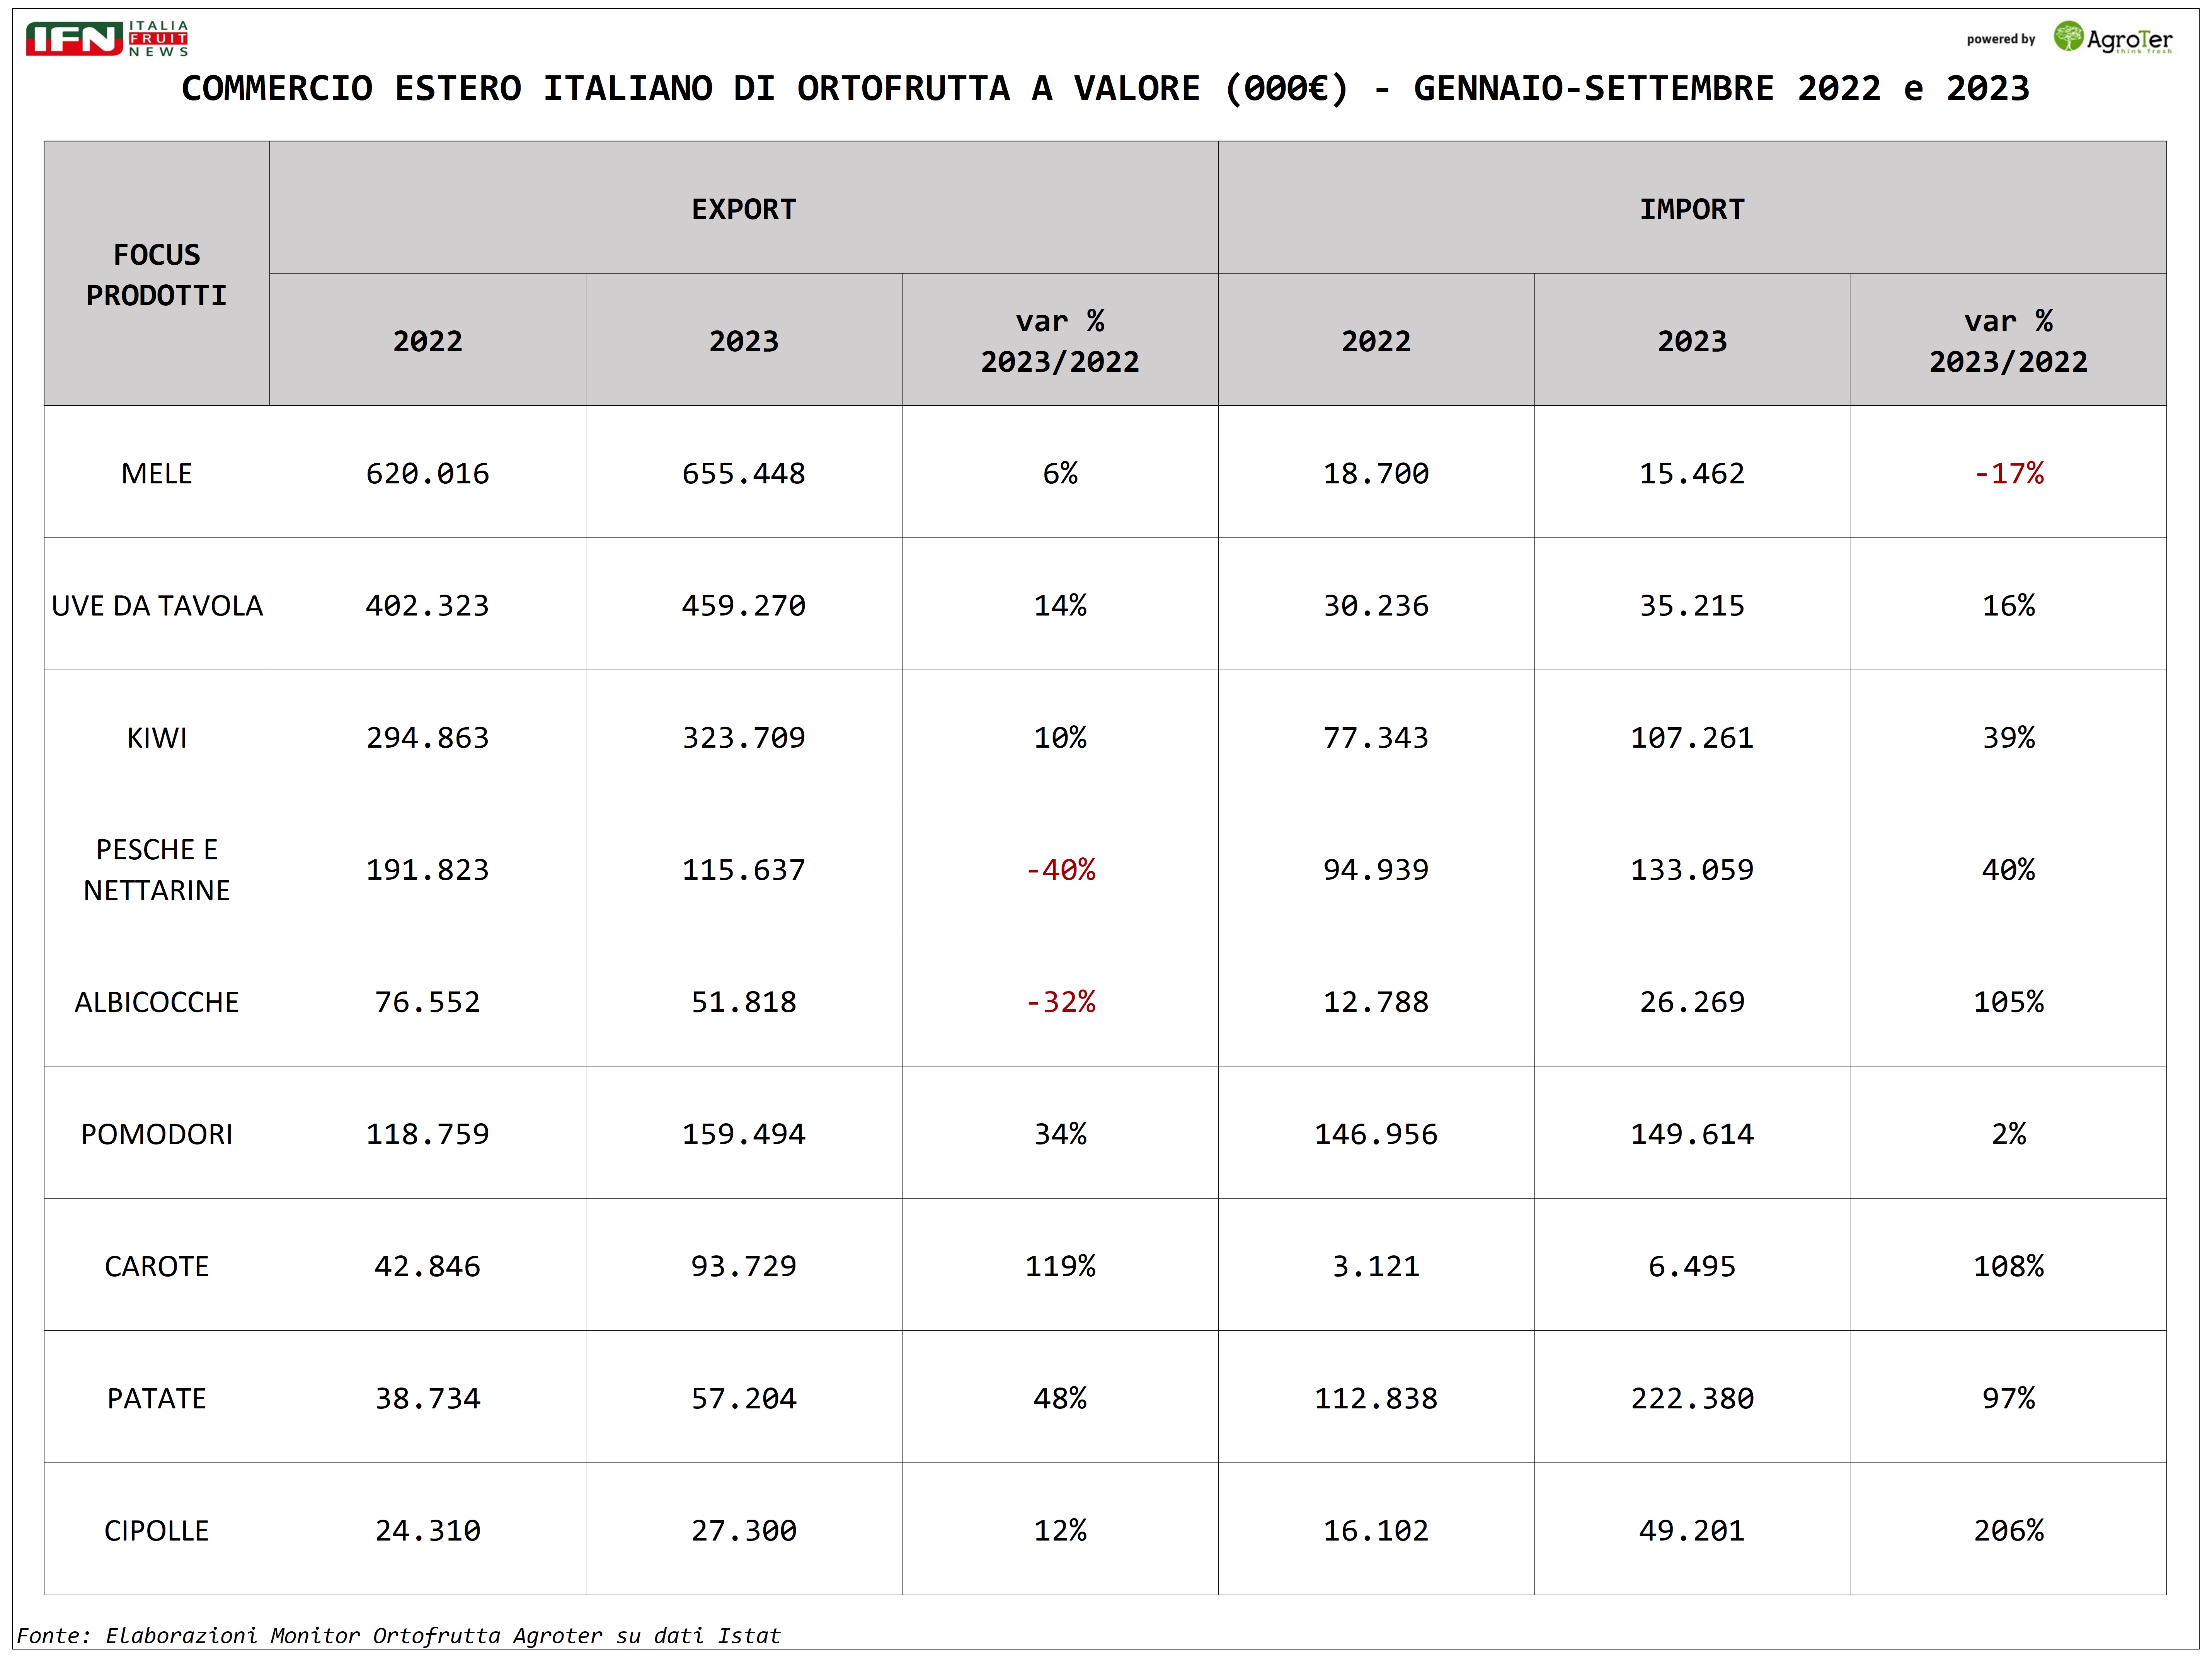The height and width of the screenshot is (1658, 2212).
Task: Click the red -40% export variation cell
Action: (1060, 869)
